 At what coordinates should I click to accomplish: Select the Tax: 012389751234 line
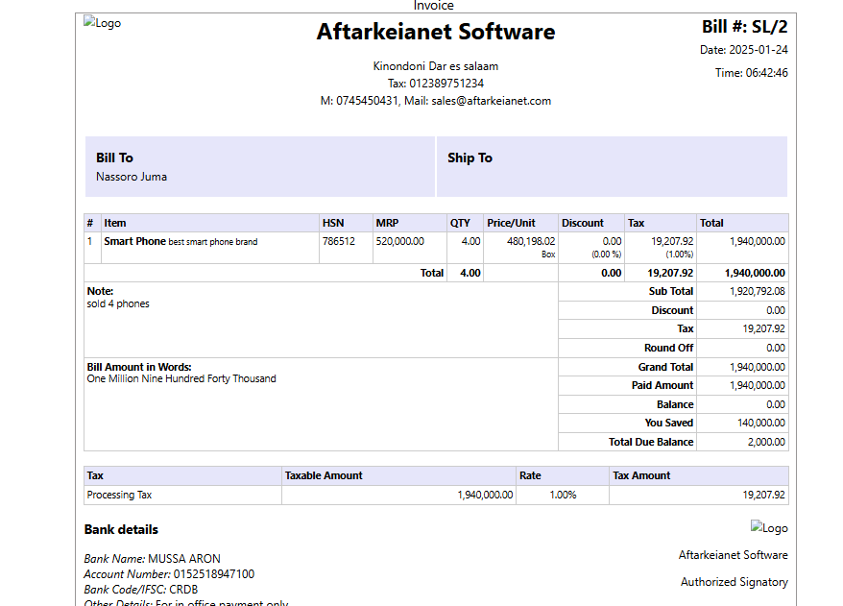tap(436, 84)
